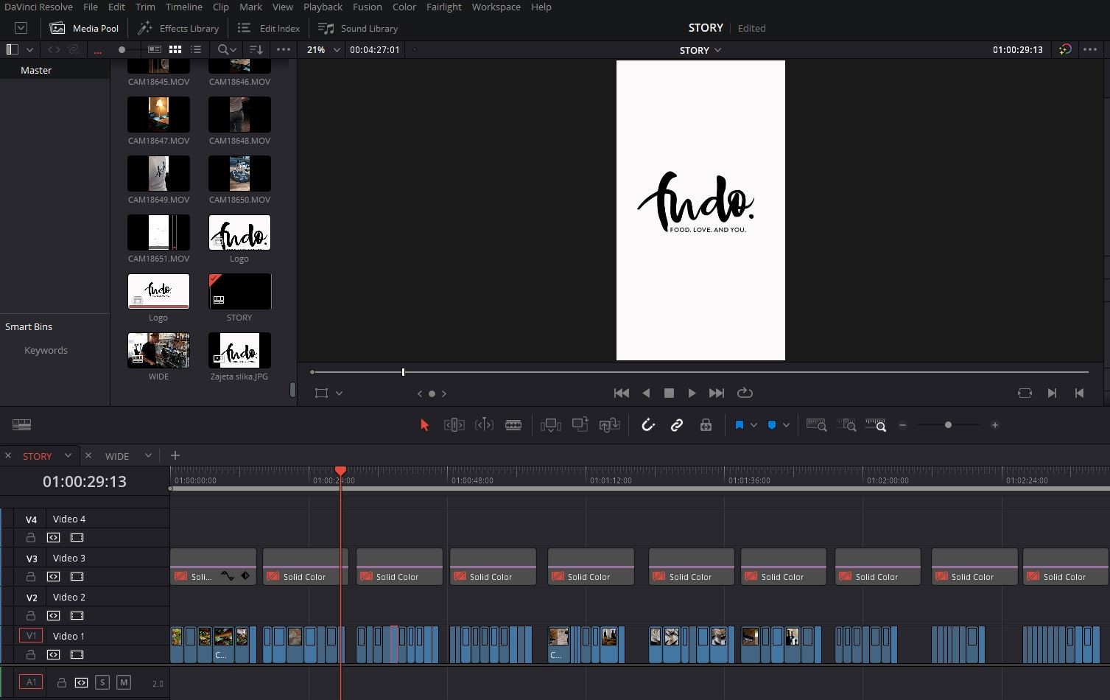Toggle Loop playback button
Screen dimensions: 1110x700
745,393
